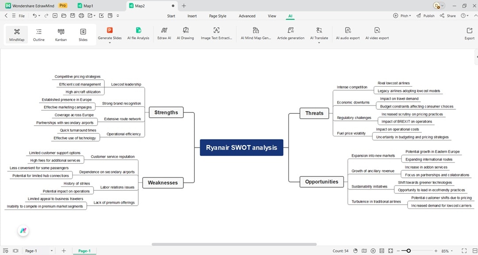Image resolution: width=478 pixels, height=255 pixels.
Task: Click the Generate Slides PowerPoint icon
Action: (110, 30)
